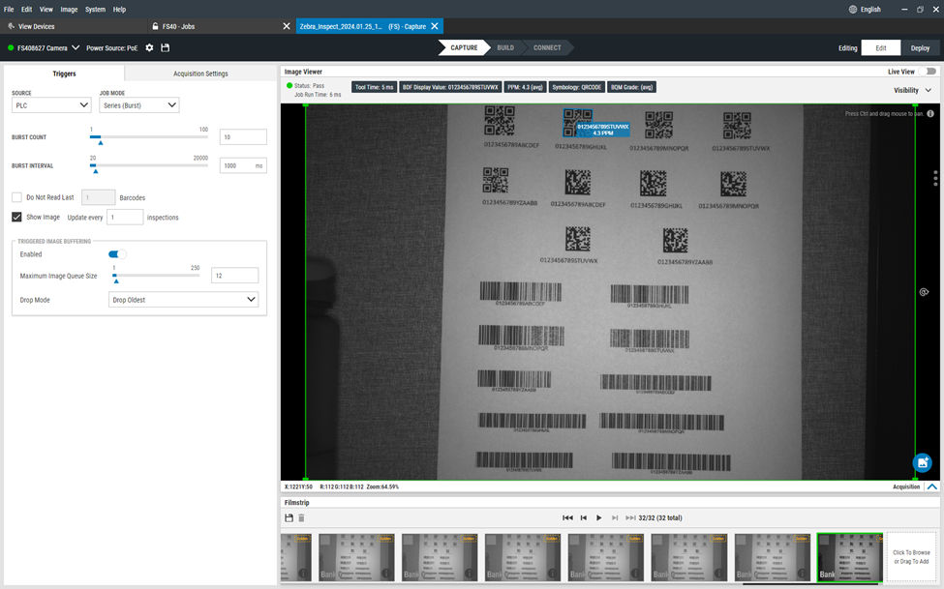The height and width of the screenshot is (589, 944).
Task: Click the Click To Browse or Drag To Add box
Action: point(911,556)
